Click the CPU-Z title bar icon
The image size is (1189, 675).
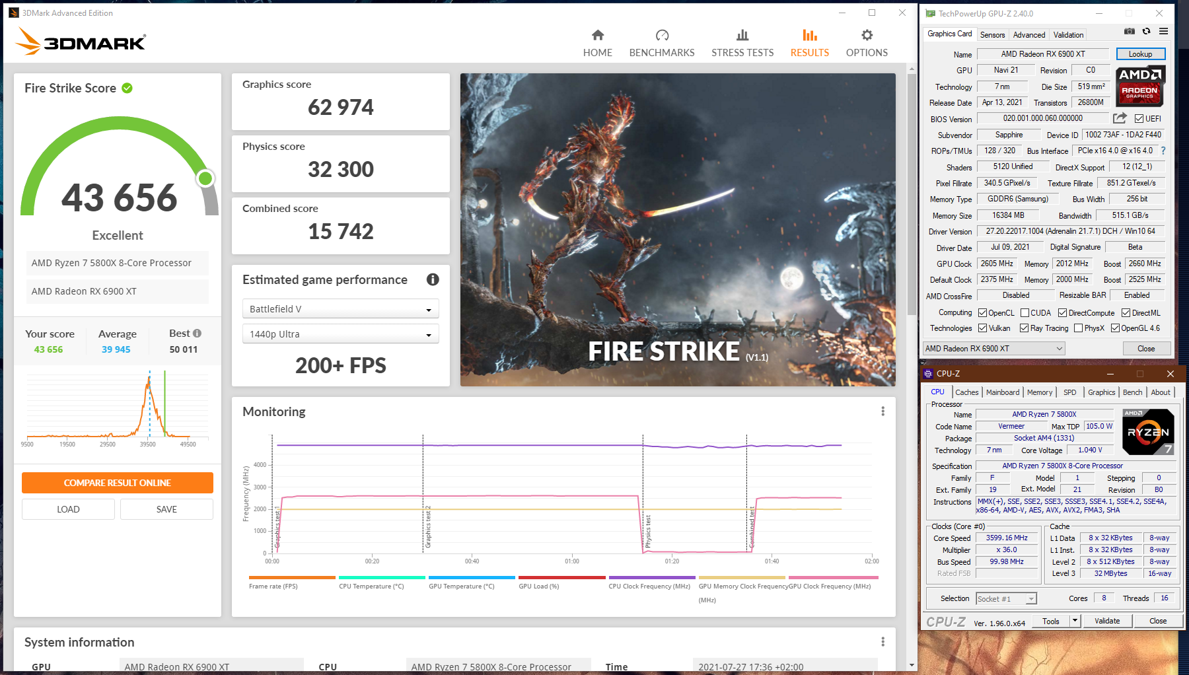tap(928, 374)
